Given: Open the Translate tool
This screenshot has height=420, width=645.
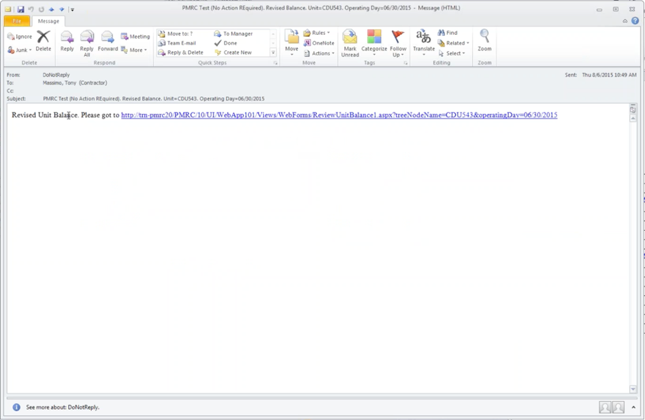Looking at the screenshot, I should pos(423,41).
